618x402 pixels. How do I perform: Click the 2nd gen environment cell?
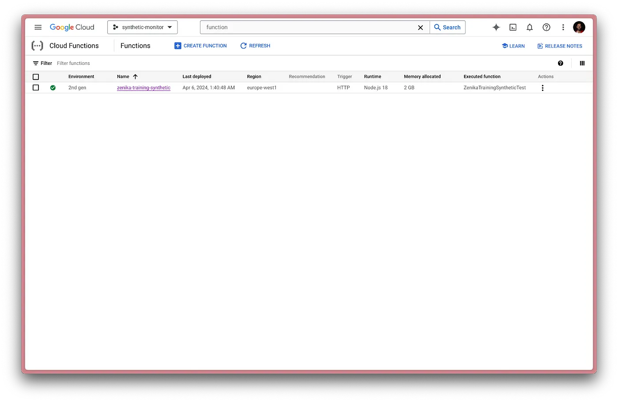pos(77,88)
